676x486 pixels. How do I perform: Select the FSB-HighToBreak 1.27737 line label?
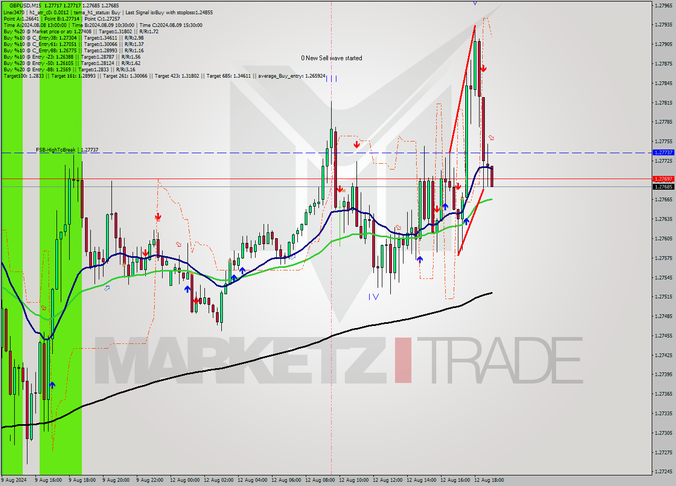point(67,150)
